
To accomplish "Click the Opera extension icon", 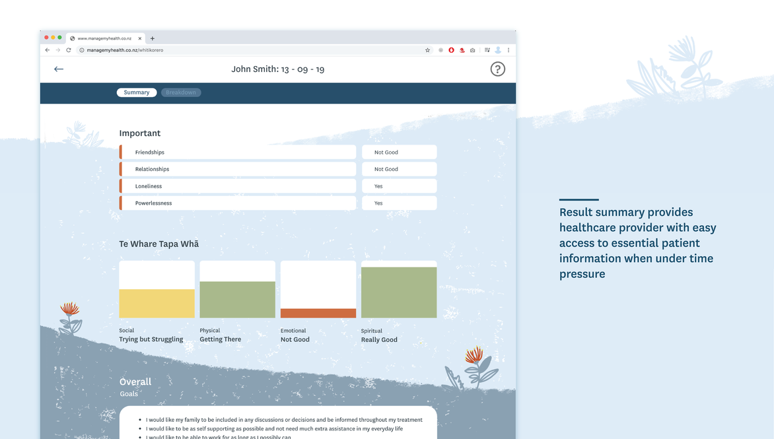I will tap(451, 50).
